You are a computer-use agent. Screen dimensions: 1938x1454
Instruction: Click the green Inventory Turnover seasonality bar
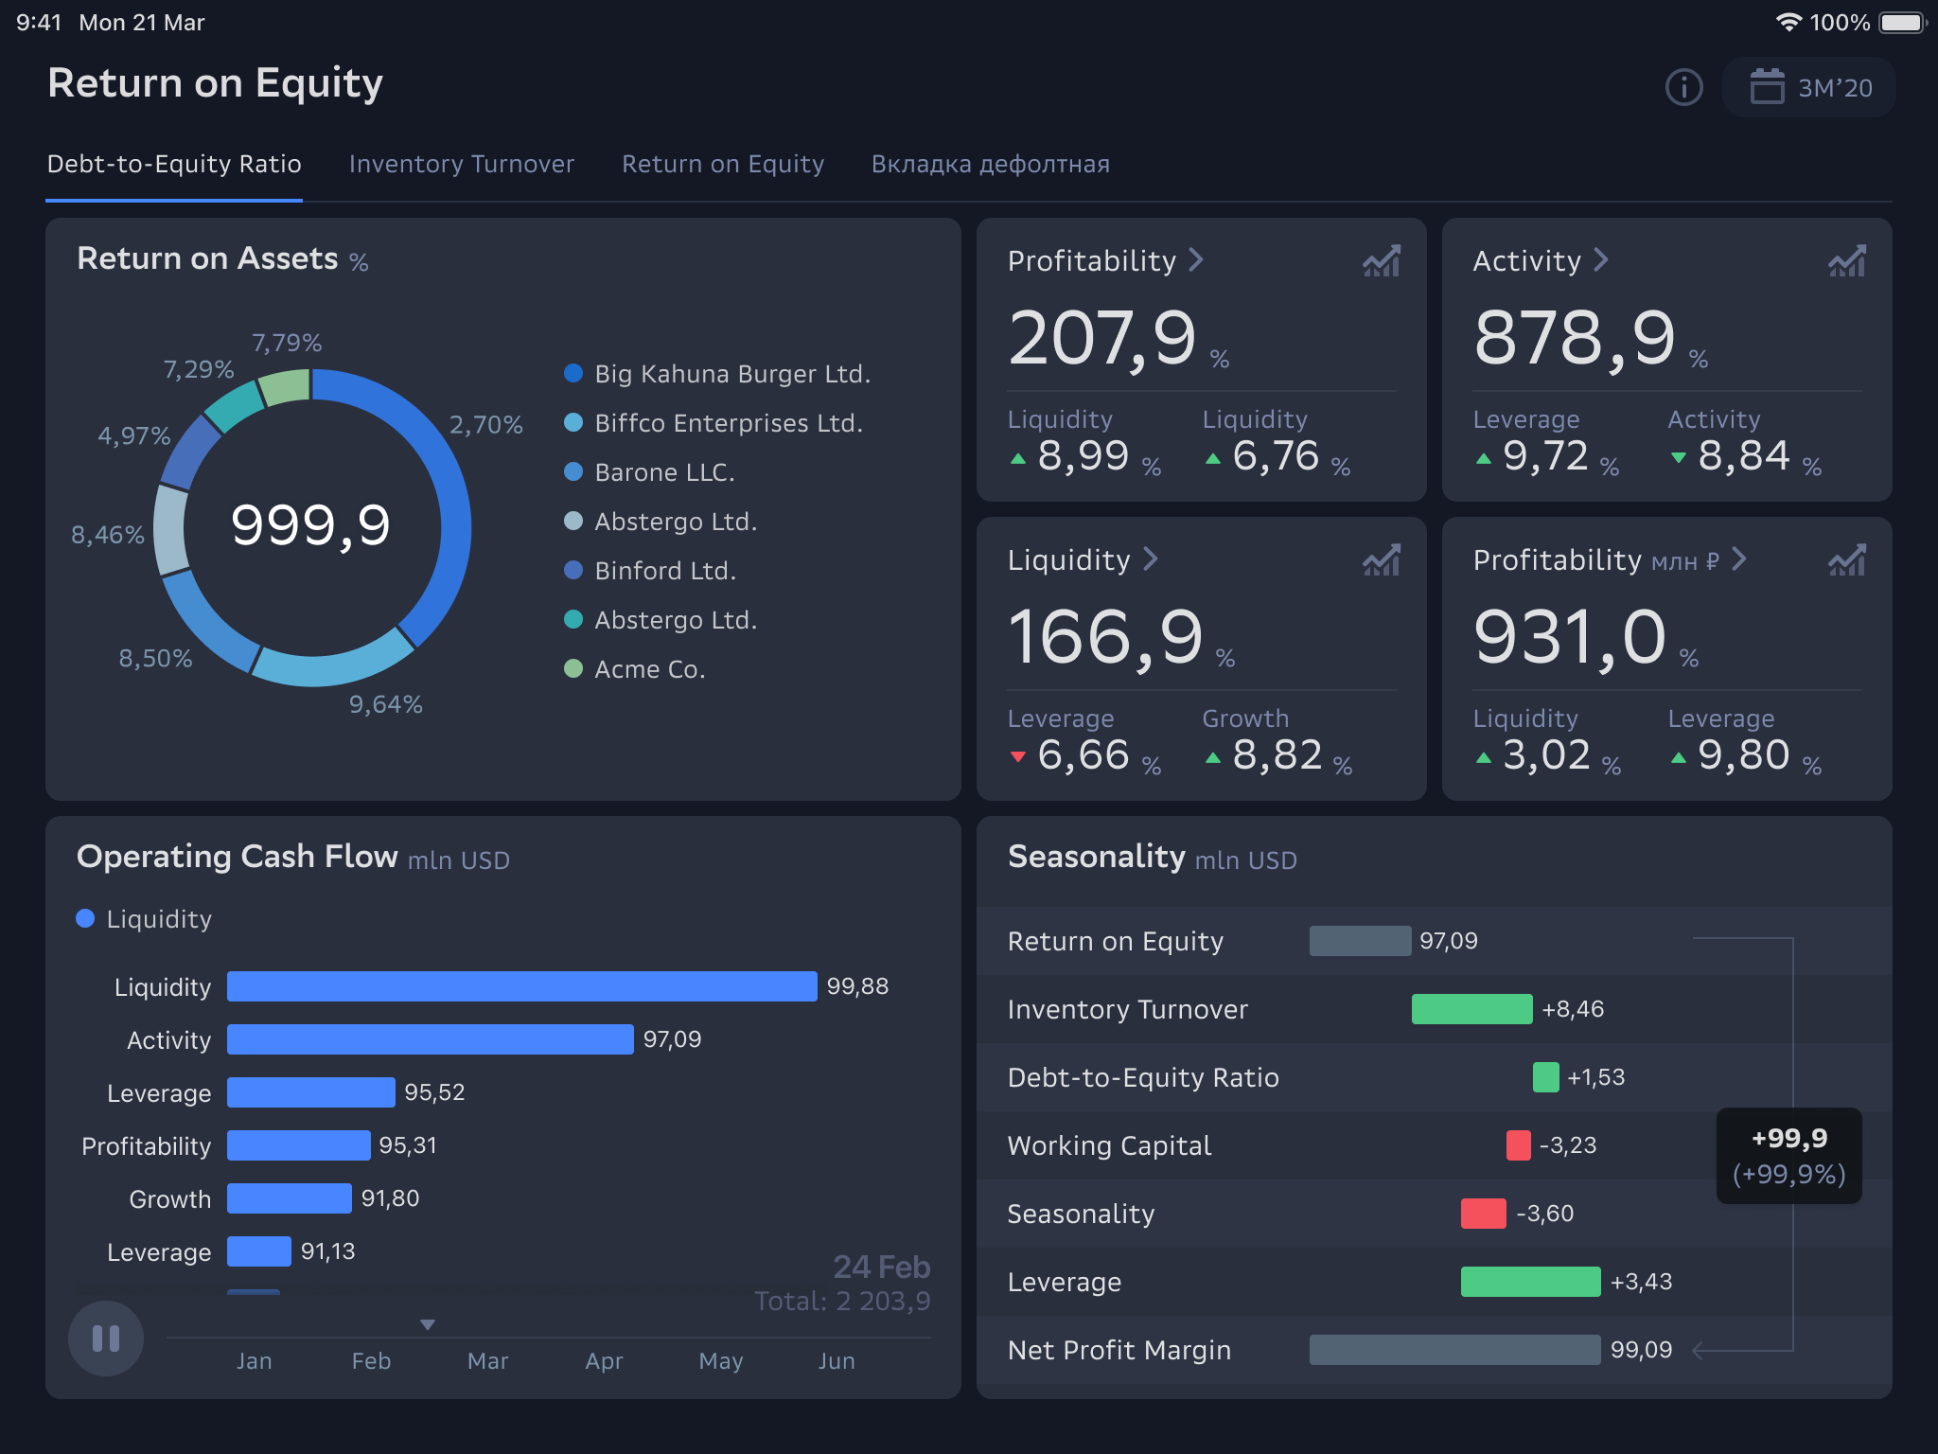pyautogui.click(x=1471, y=1009)
